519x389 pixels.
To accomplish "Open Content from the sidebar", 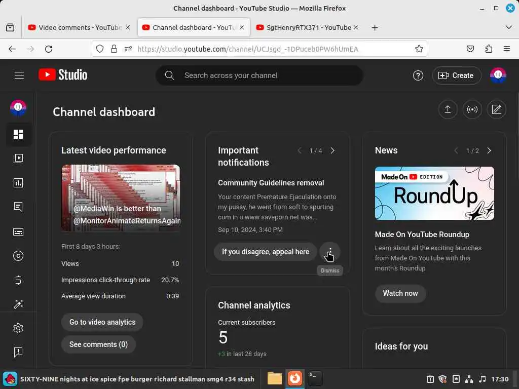I will point(18,159).
